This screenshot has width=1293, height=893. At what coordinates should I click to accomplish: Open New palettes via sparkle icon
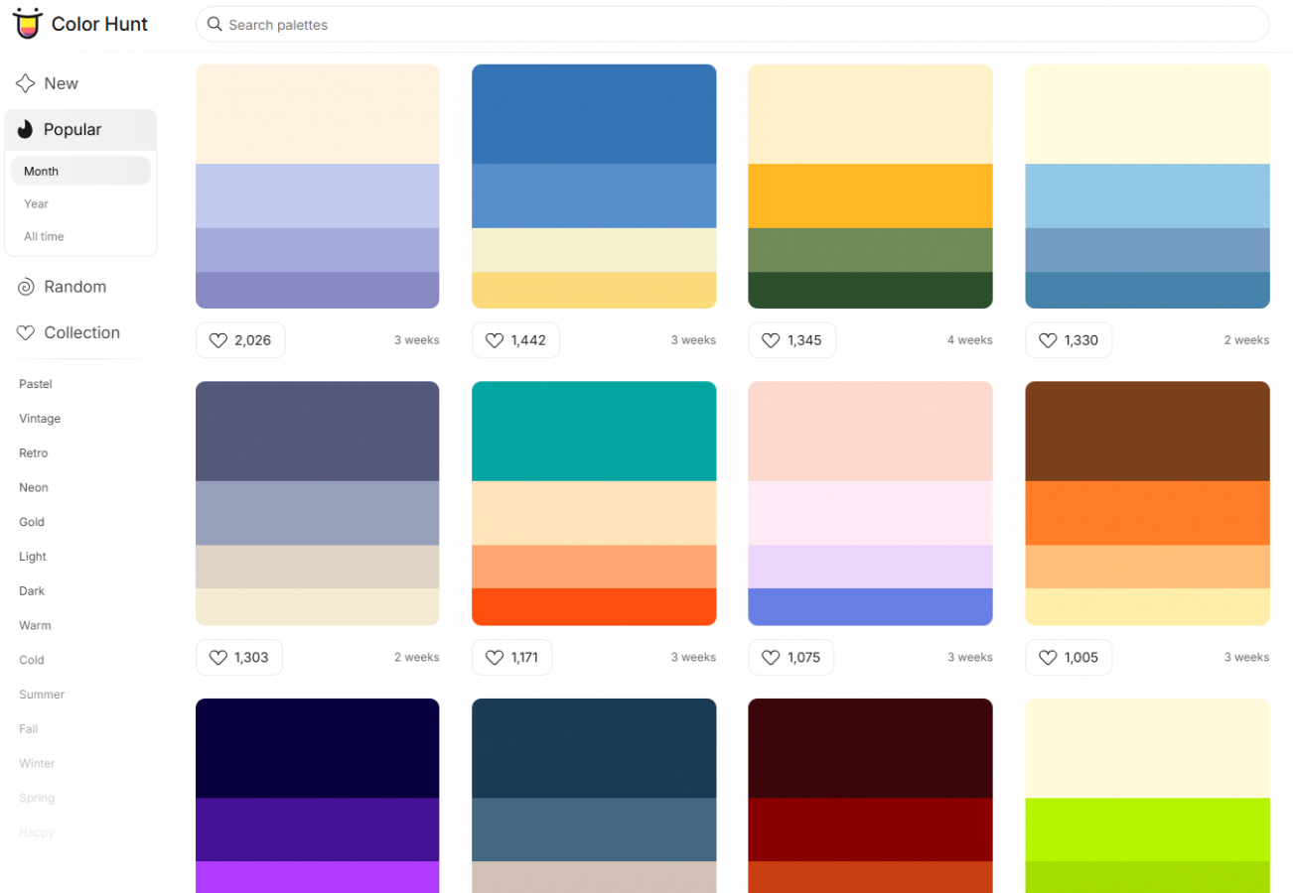[26, 83]
